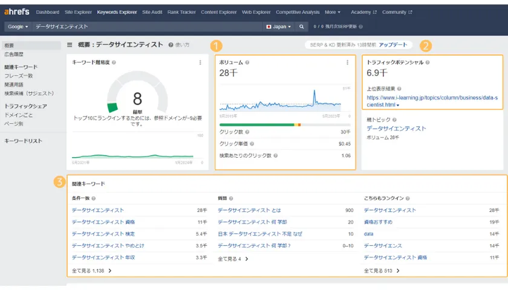
Task: Switch to Rank Tracker in navigation
Action: pyautogui.click(x=181, y=12)
